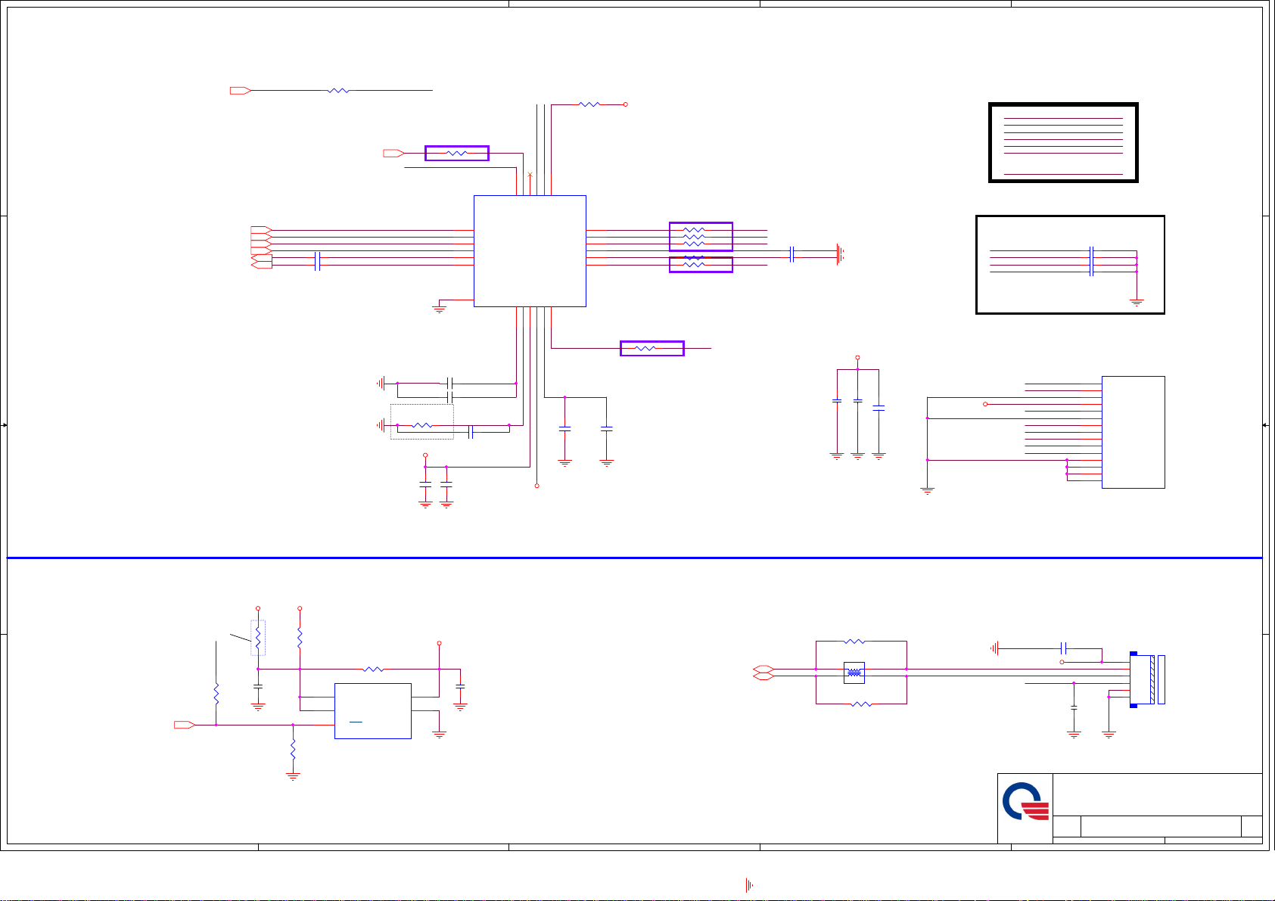Image resolution: width=1275 pixels, height=901 pixels.
Task: Select the small IC block with underlined pin
Action: click(x=373, y=711)
